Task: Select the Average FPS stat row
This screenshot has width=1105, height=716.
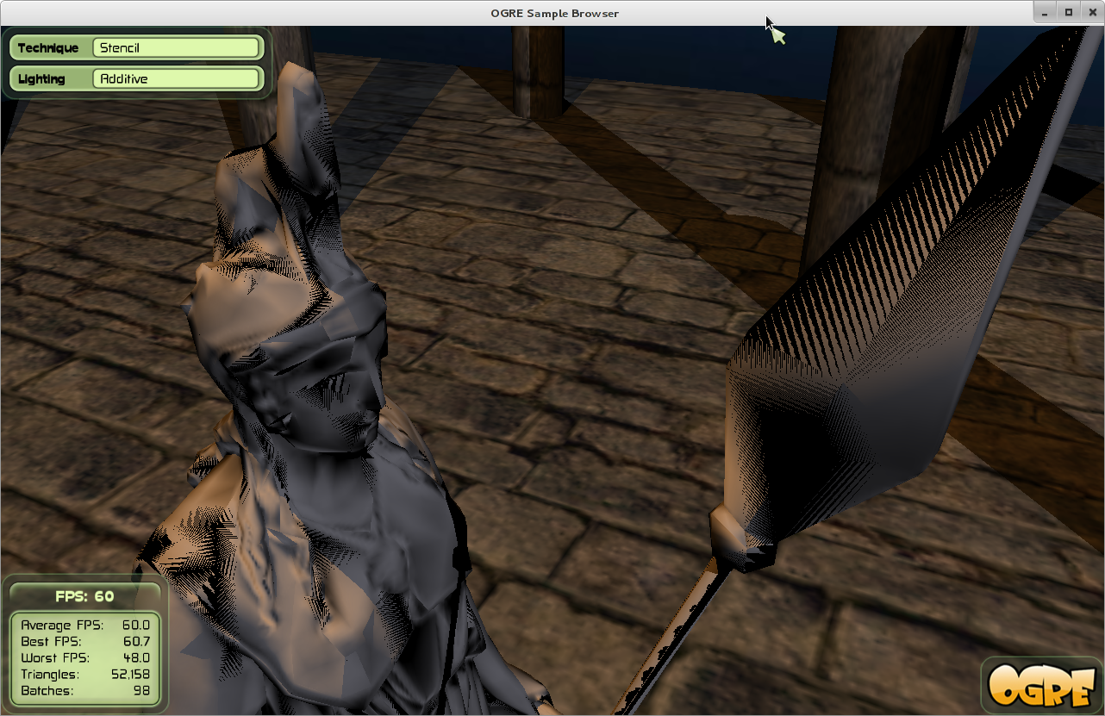Action: tap(84, 626)
